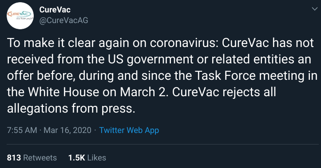The width and height of the screenshot is (321, 168).
Task: Click allegations from press closing line
Action: [71, 109]
